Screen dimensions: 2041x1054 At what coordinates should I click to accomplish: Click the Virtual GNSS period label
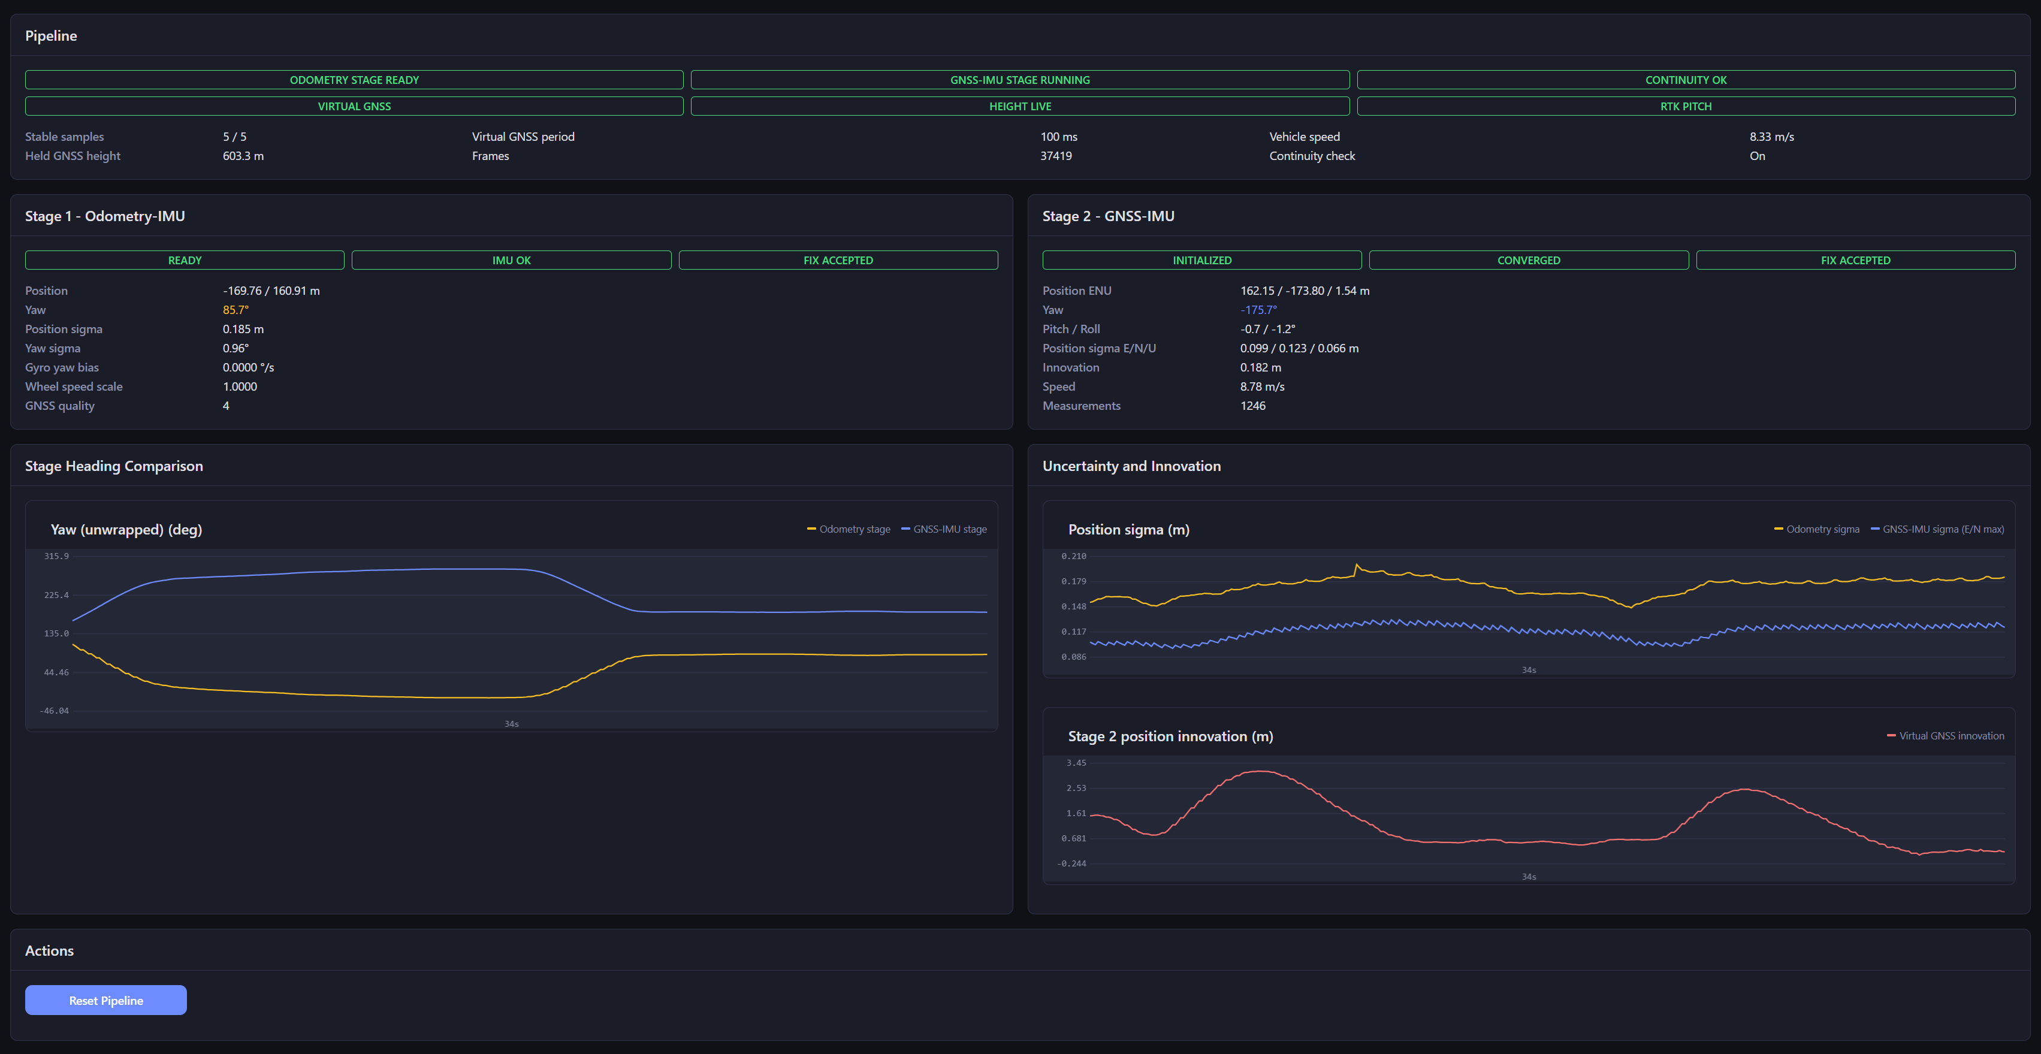(523, 137)
